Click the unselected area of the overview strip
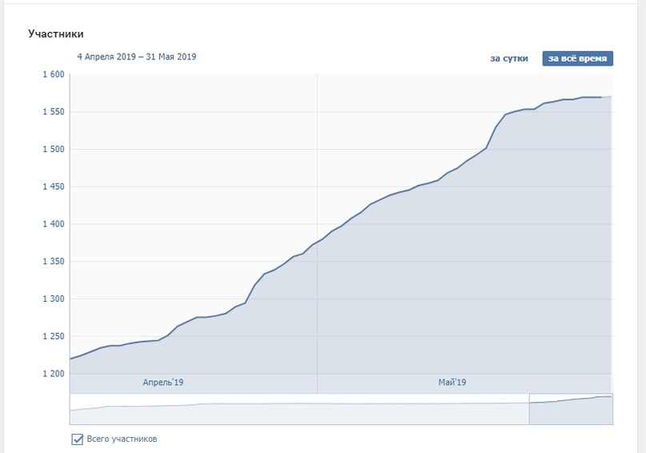 (x=296, y=408)
